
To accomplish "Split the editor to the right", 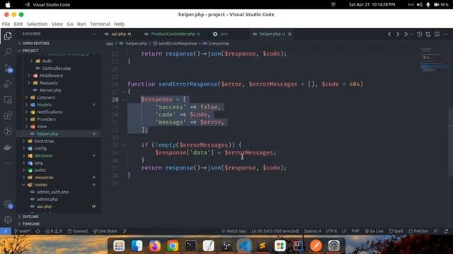I will pyautogui.click(x=437, y=35).
